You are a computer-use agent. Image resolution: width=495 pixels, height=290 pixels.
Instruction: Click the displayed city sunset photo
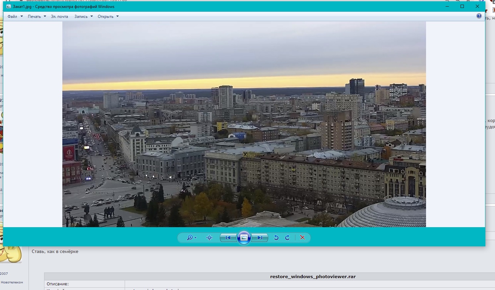(244, 124)
